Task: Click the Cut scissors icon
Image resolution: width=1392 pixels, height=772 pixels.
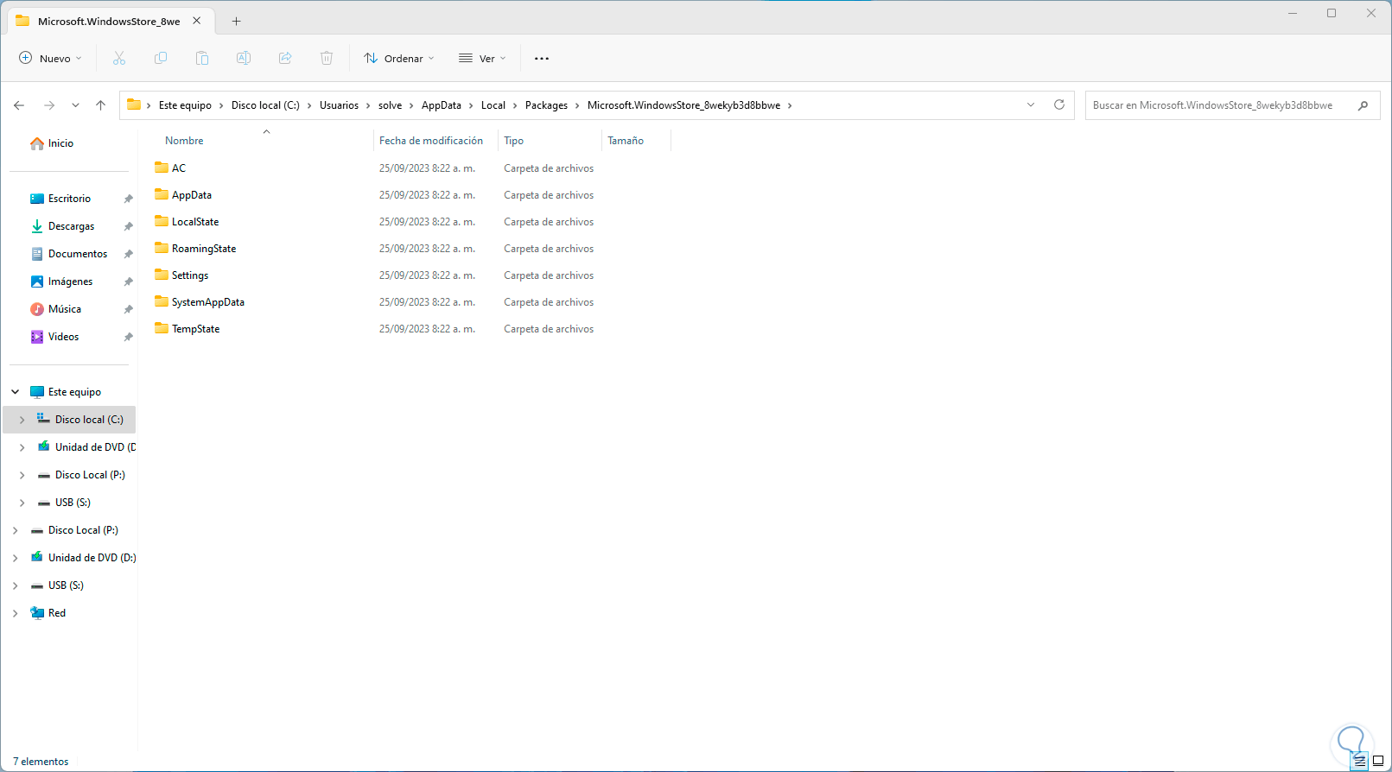Action: 119,59
